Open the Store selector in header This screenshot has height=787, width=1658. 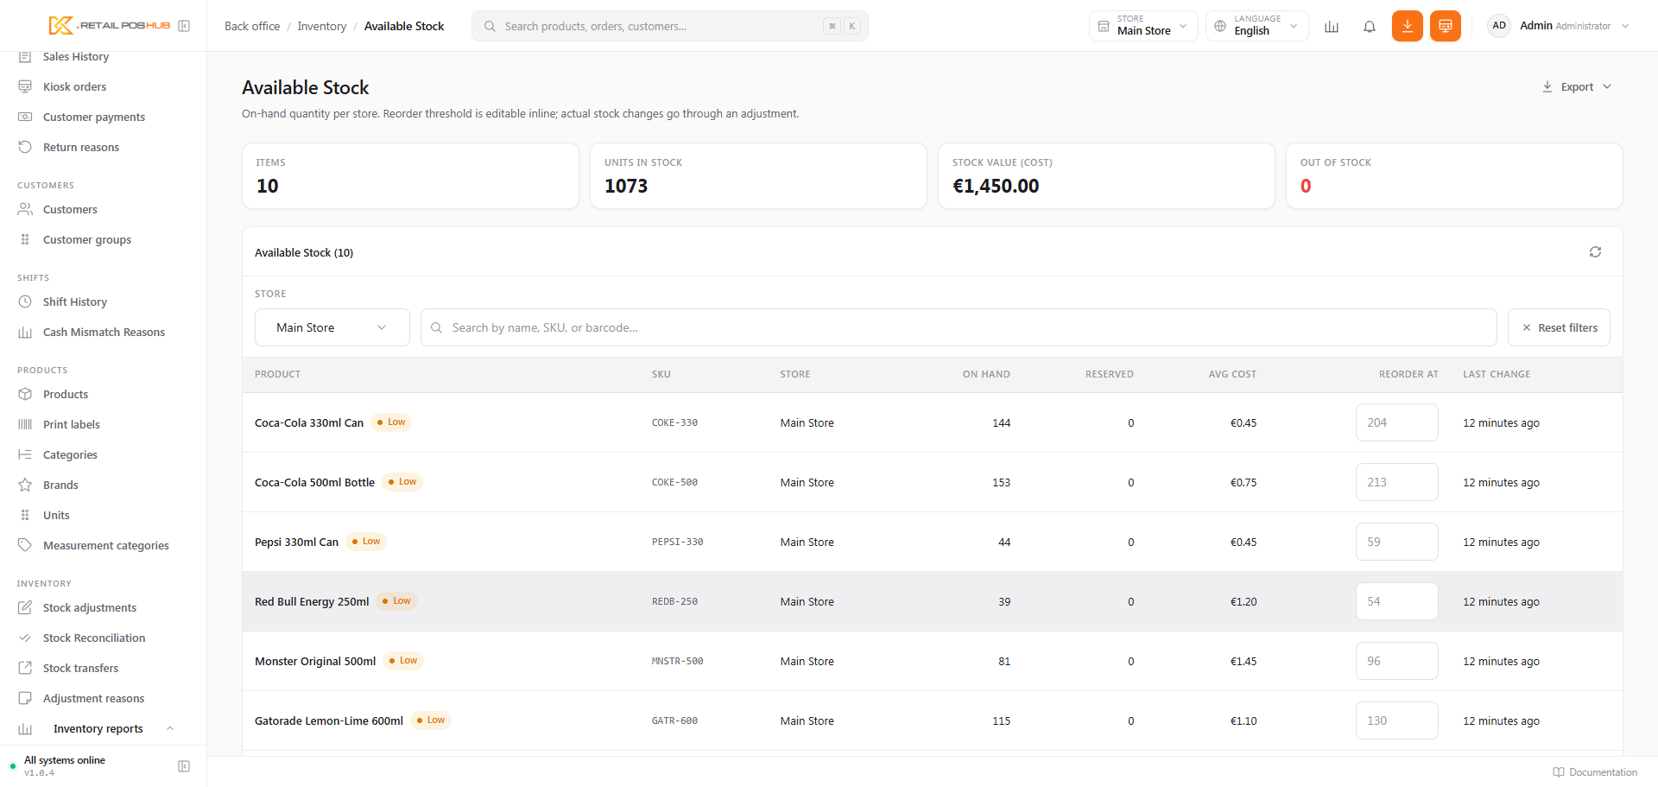tap(1143, 26)
